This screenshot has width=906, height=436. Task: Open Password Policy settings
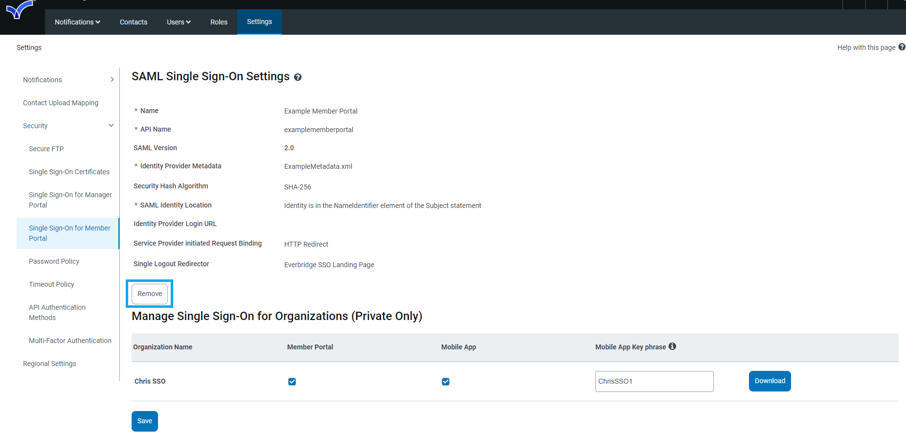point(54,261)
